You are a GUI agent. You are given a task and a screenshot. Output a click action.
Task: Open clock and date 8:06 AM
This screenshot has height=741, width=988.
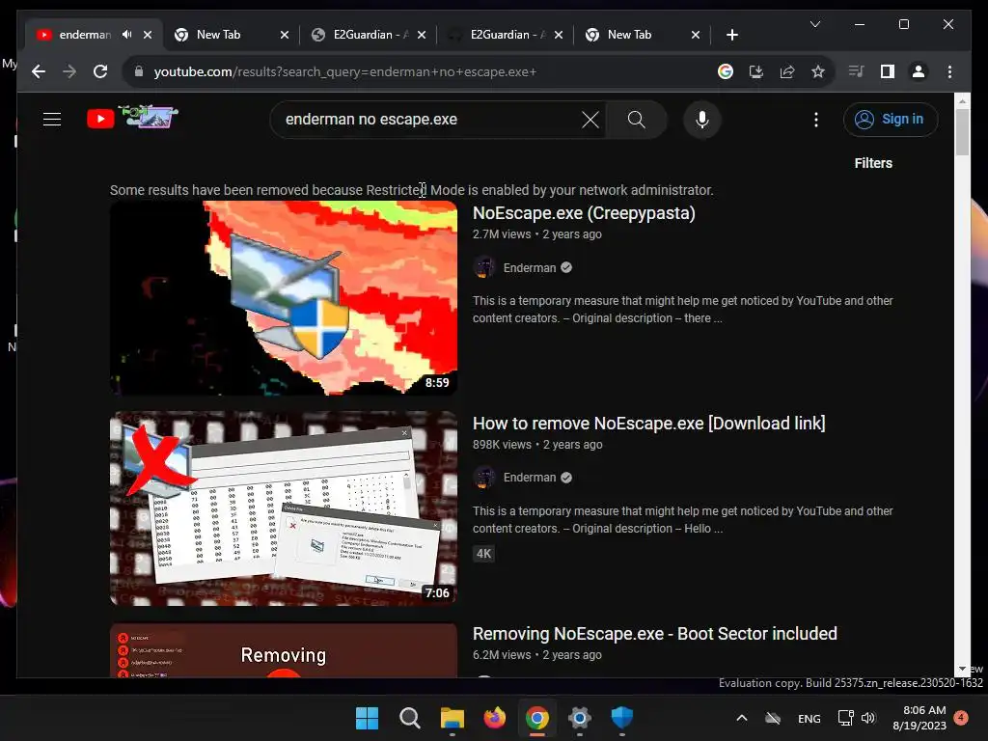pyautogui.click(x=919, y=718)
